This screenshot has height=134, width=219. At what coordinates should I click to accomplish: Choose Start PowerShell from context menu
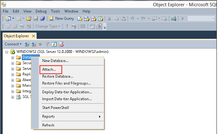(55, 108)
